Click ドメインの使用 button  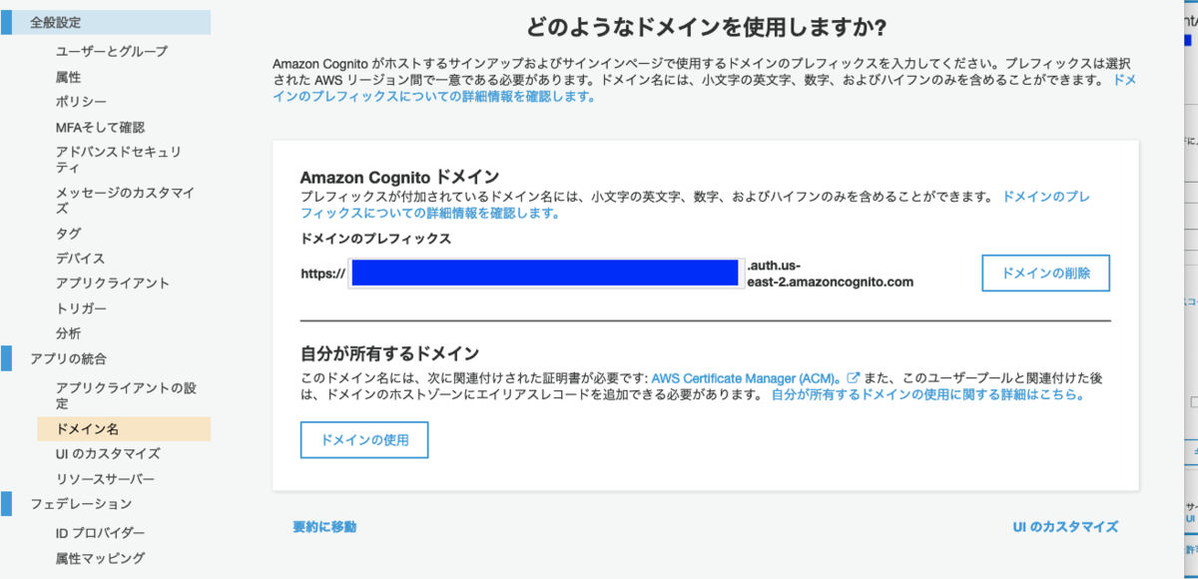364,440
